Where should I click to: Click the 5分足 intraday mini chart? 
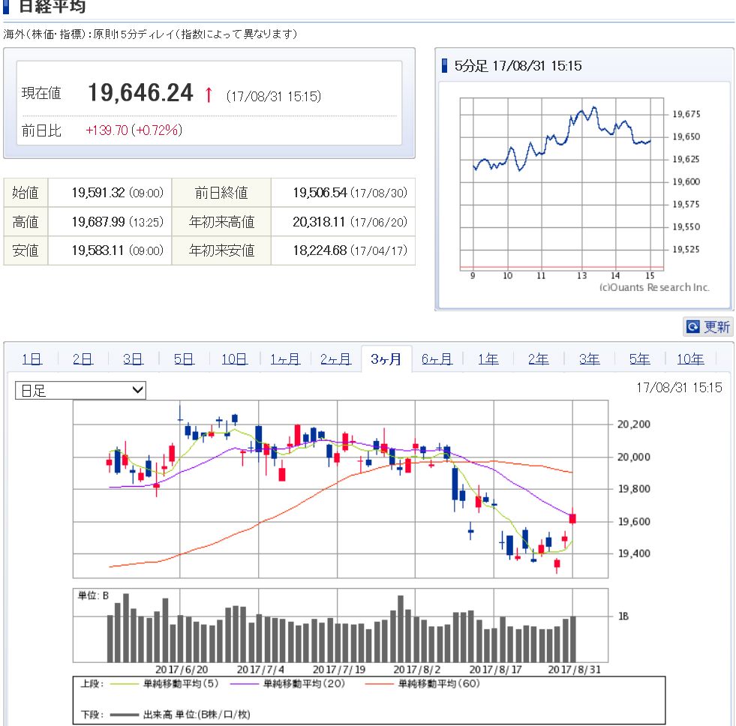561,182
